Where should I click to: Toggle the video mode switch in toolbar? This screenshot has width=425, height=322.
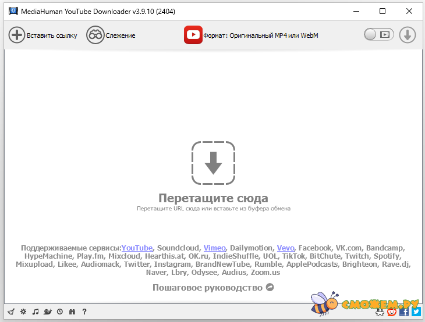(379, 35)
